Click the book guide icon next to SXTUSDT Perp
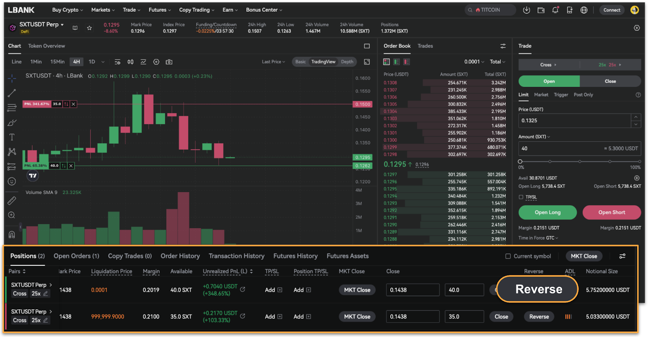The image size is (649, 337). tap(75, 28)
